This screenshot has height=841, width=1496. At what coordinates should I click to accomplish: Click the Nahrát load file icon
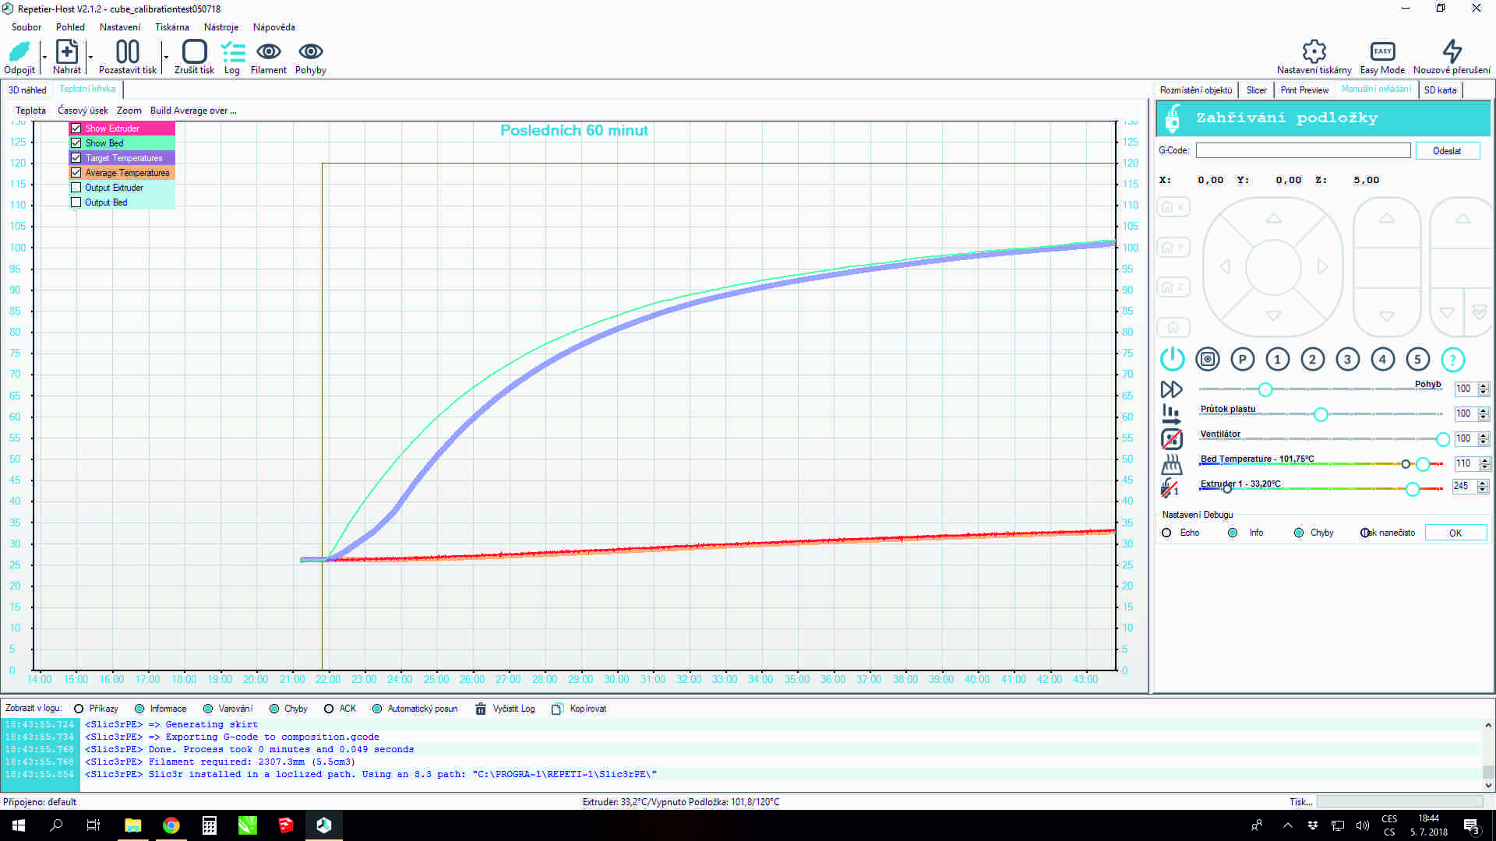67,52
